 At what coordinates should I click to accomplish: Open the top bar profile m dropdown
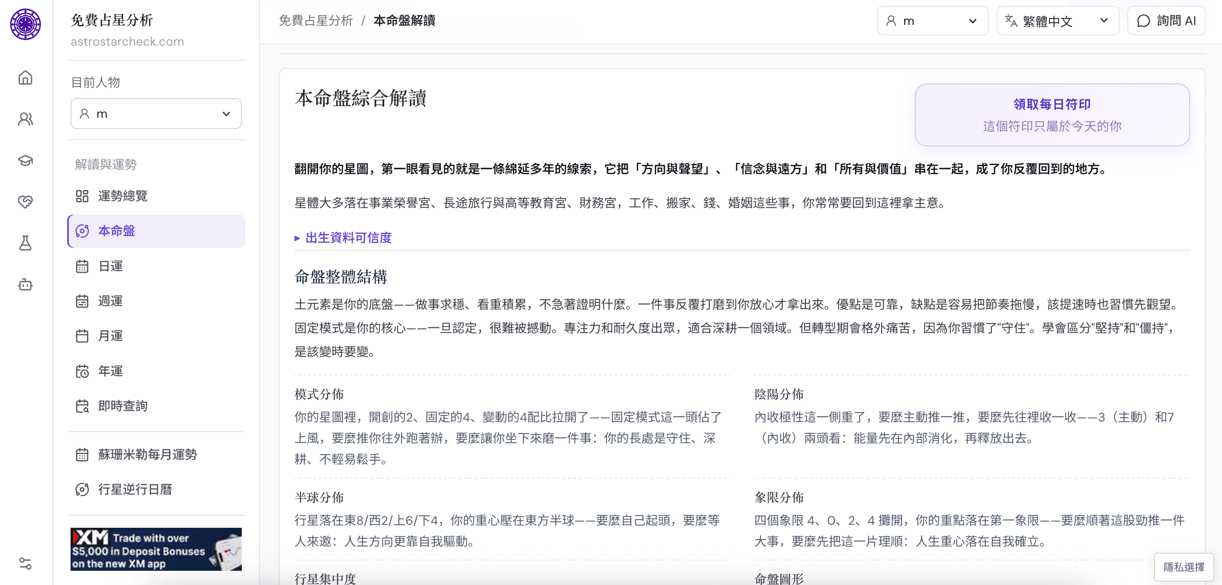pyautogui.click(x=932, y=21)
